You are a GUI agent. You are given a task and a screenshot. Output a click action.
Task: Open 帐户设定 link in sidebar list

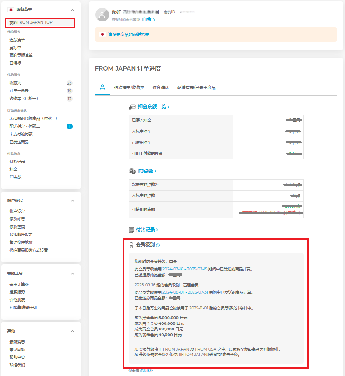tap(17, 211)
